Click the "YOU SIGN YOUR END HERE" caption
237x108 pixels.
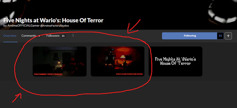129,74
